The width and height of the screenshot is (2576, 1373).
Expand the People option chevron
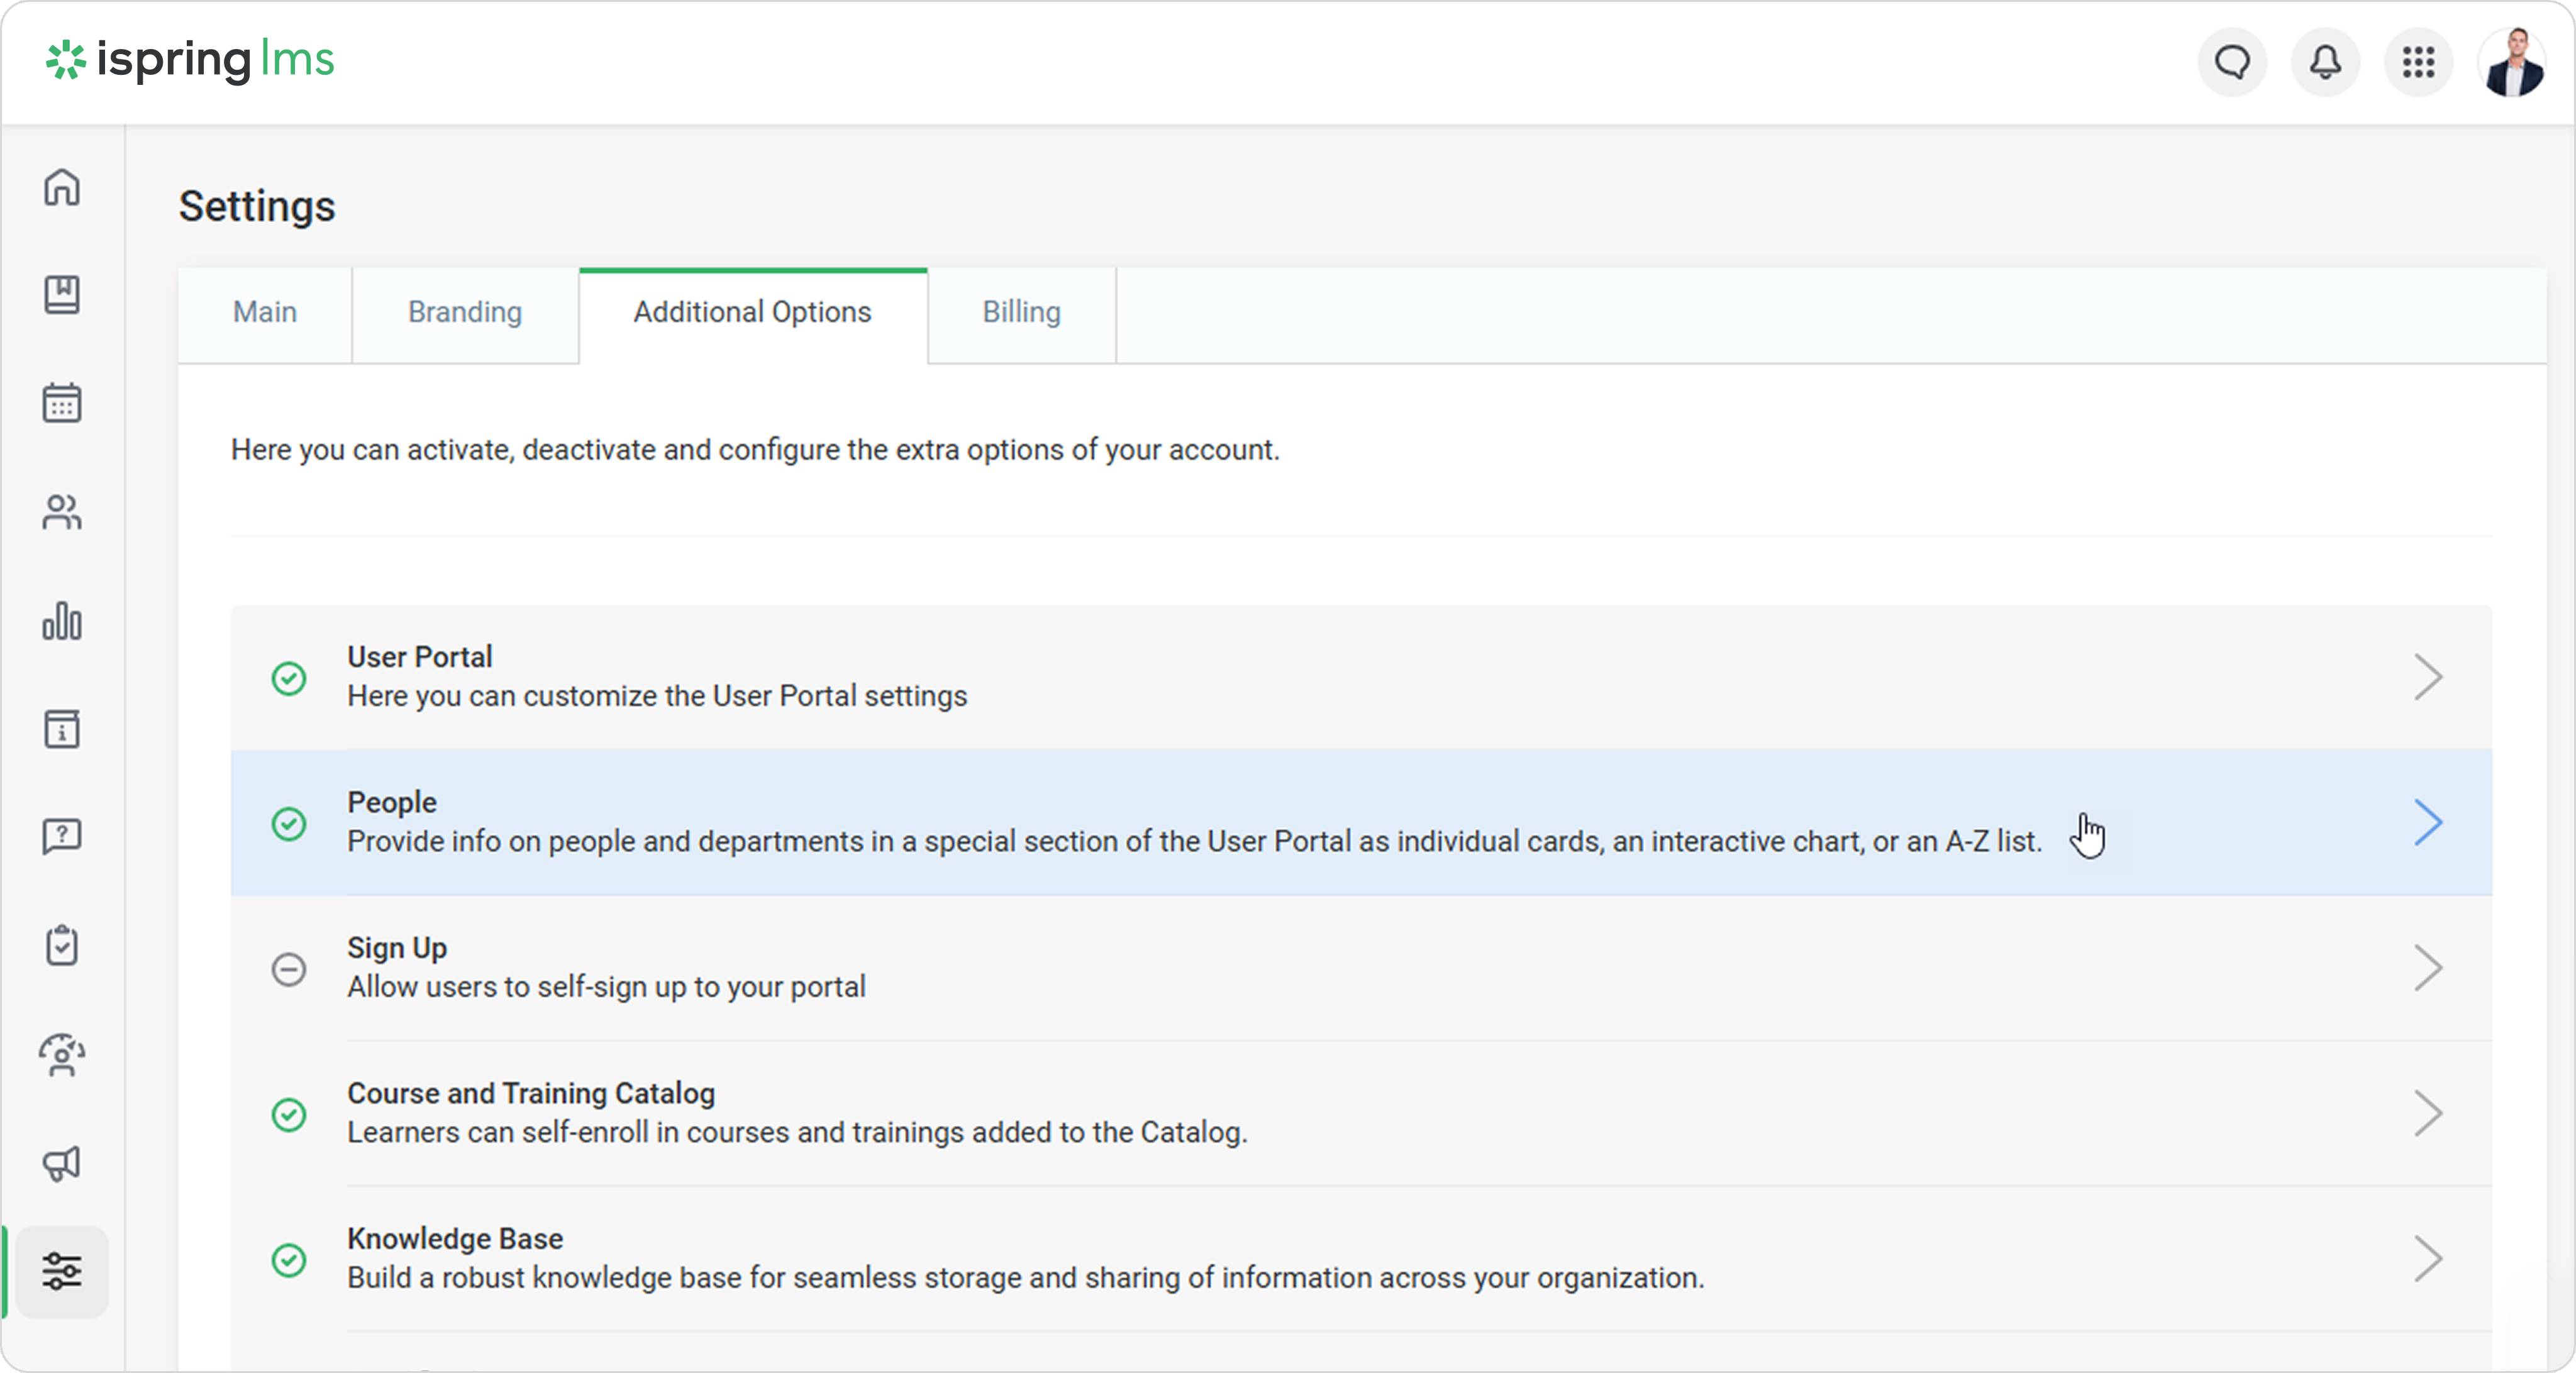click(2428, 824)
